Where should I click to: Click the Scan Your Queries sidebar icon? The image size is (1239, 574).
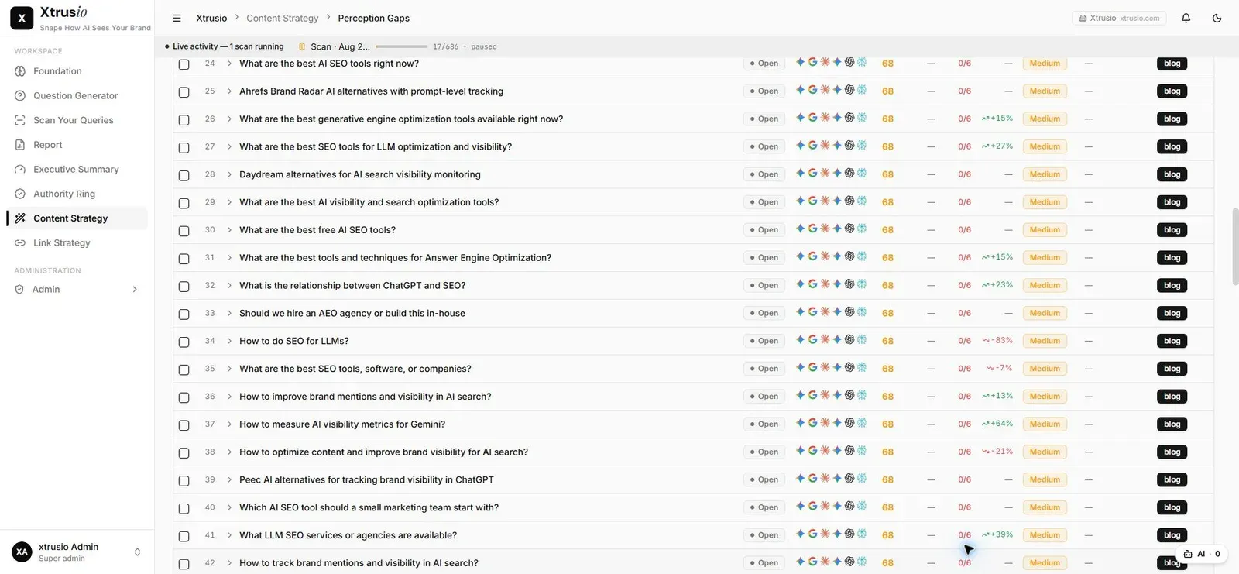tap(20, 120)
